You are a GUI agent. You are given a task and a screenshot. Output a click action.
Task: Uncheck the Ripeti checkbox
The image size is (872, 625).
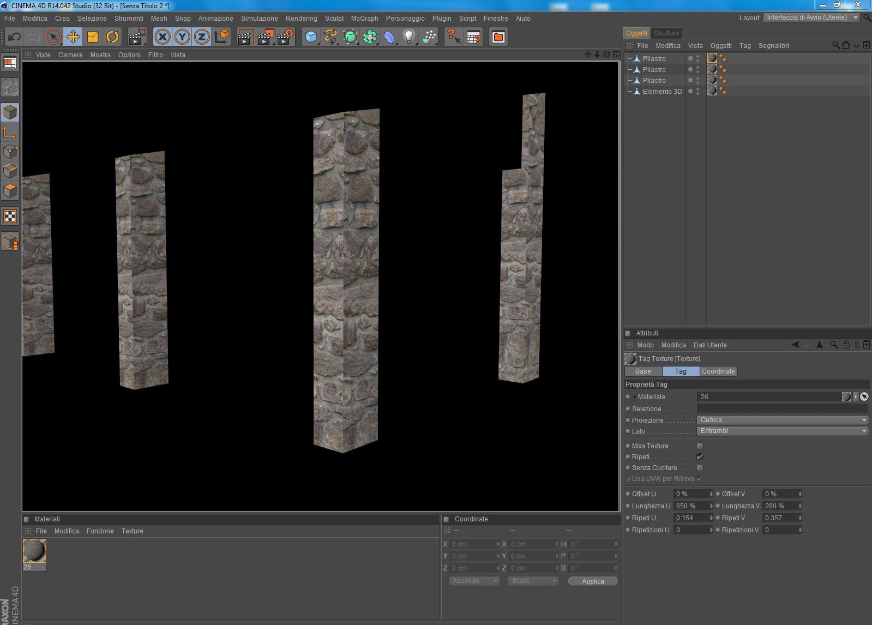pyautogui.click(x=700, y=457)
